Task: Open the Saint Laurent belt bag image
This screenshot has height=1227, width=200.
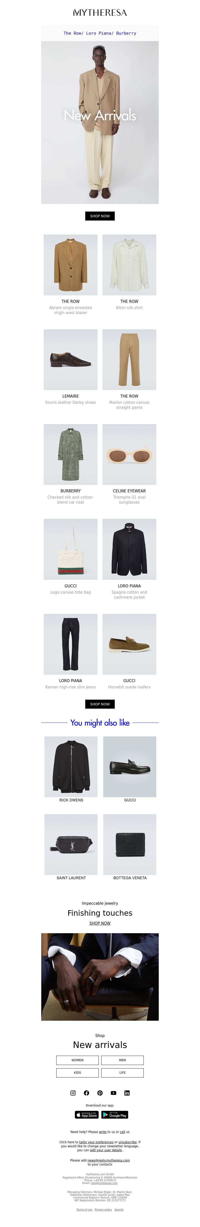Action: click(71, 844)
